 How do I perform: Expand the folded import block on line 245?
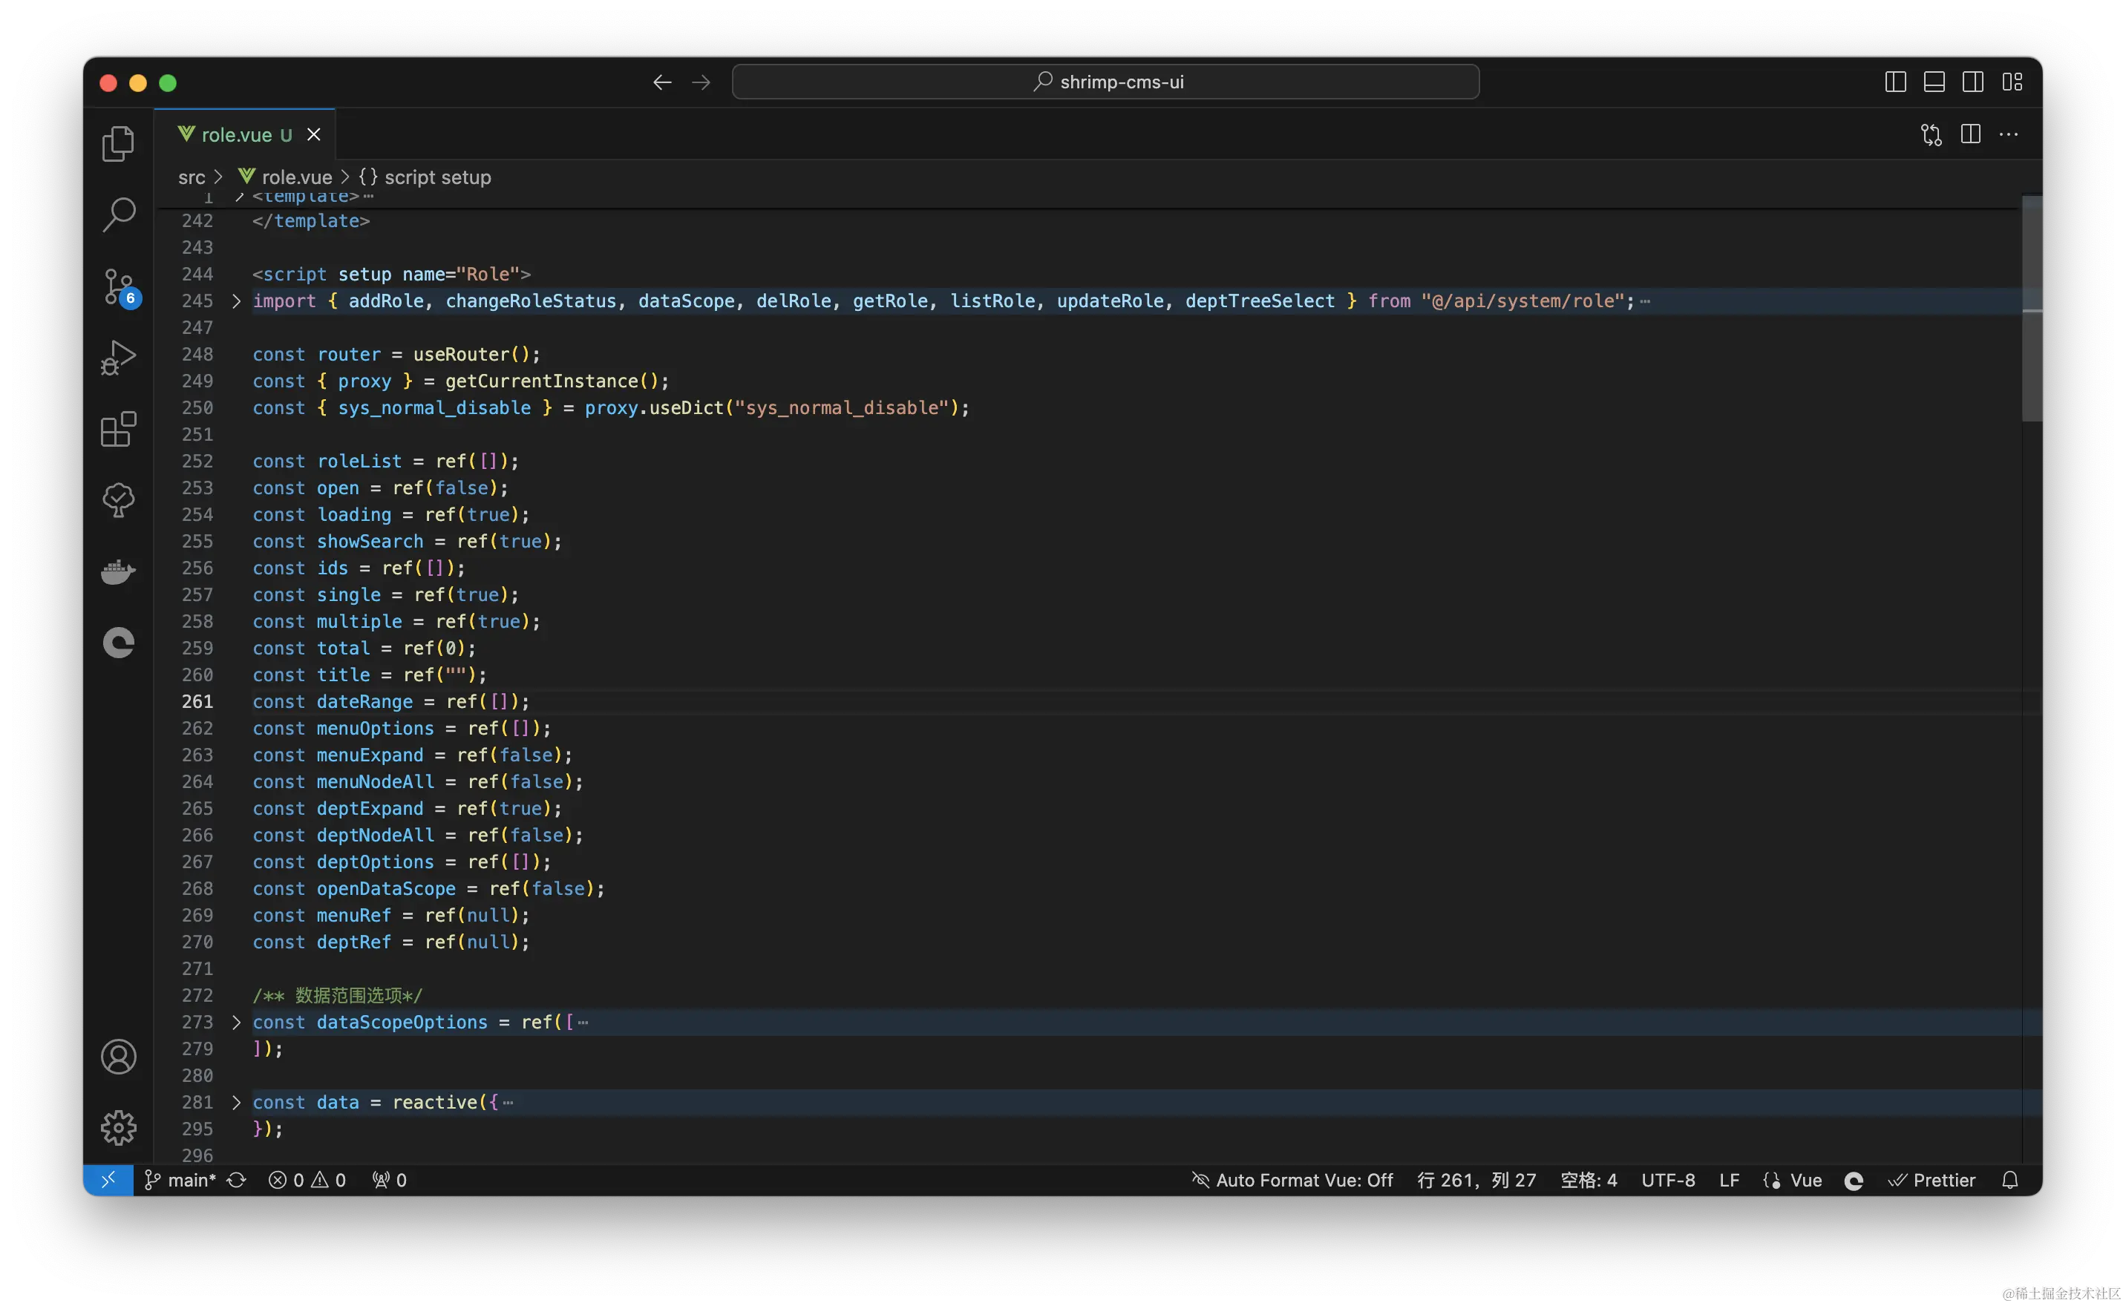[236, 301]
